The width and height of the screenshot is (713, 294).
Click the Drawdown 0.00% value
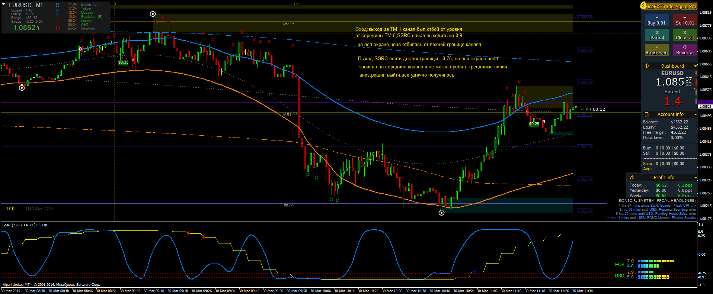pos(677,138)
